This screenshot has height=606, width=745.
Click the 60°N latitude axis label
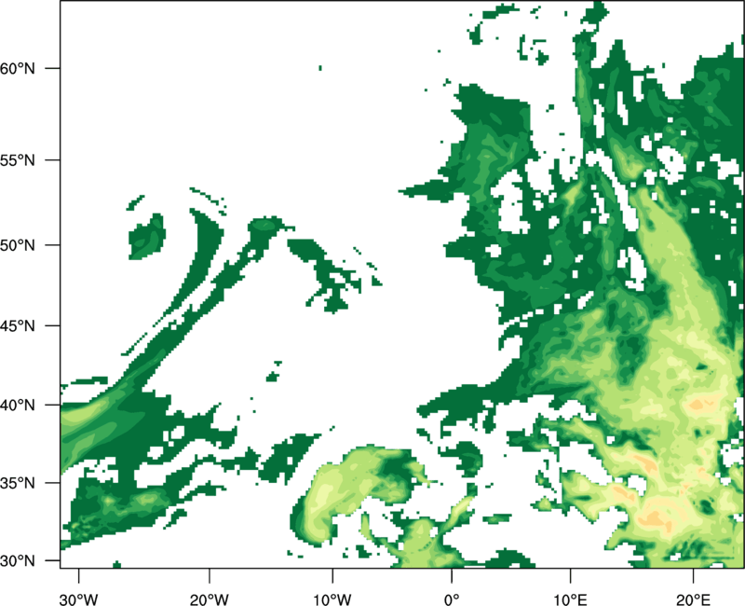click(x=18, y=68)
